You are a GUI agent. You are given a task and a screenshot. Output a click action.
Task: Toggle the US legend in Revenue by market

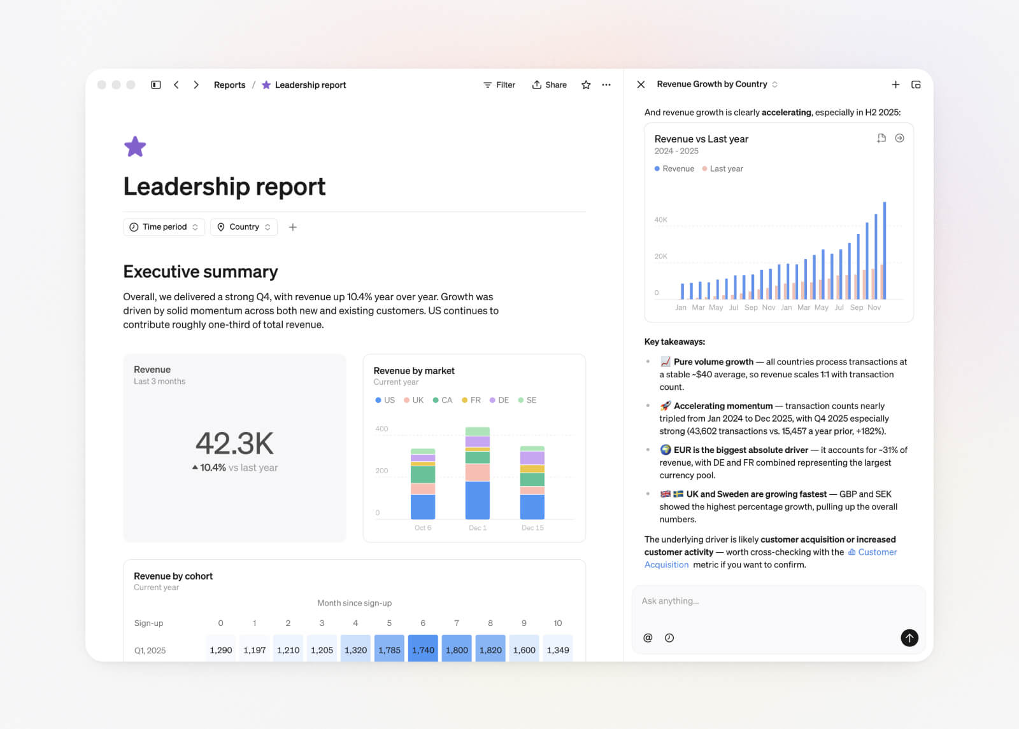point(385,400)
